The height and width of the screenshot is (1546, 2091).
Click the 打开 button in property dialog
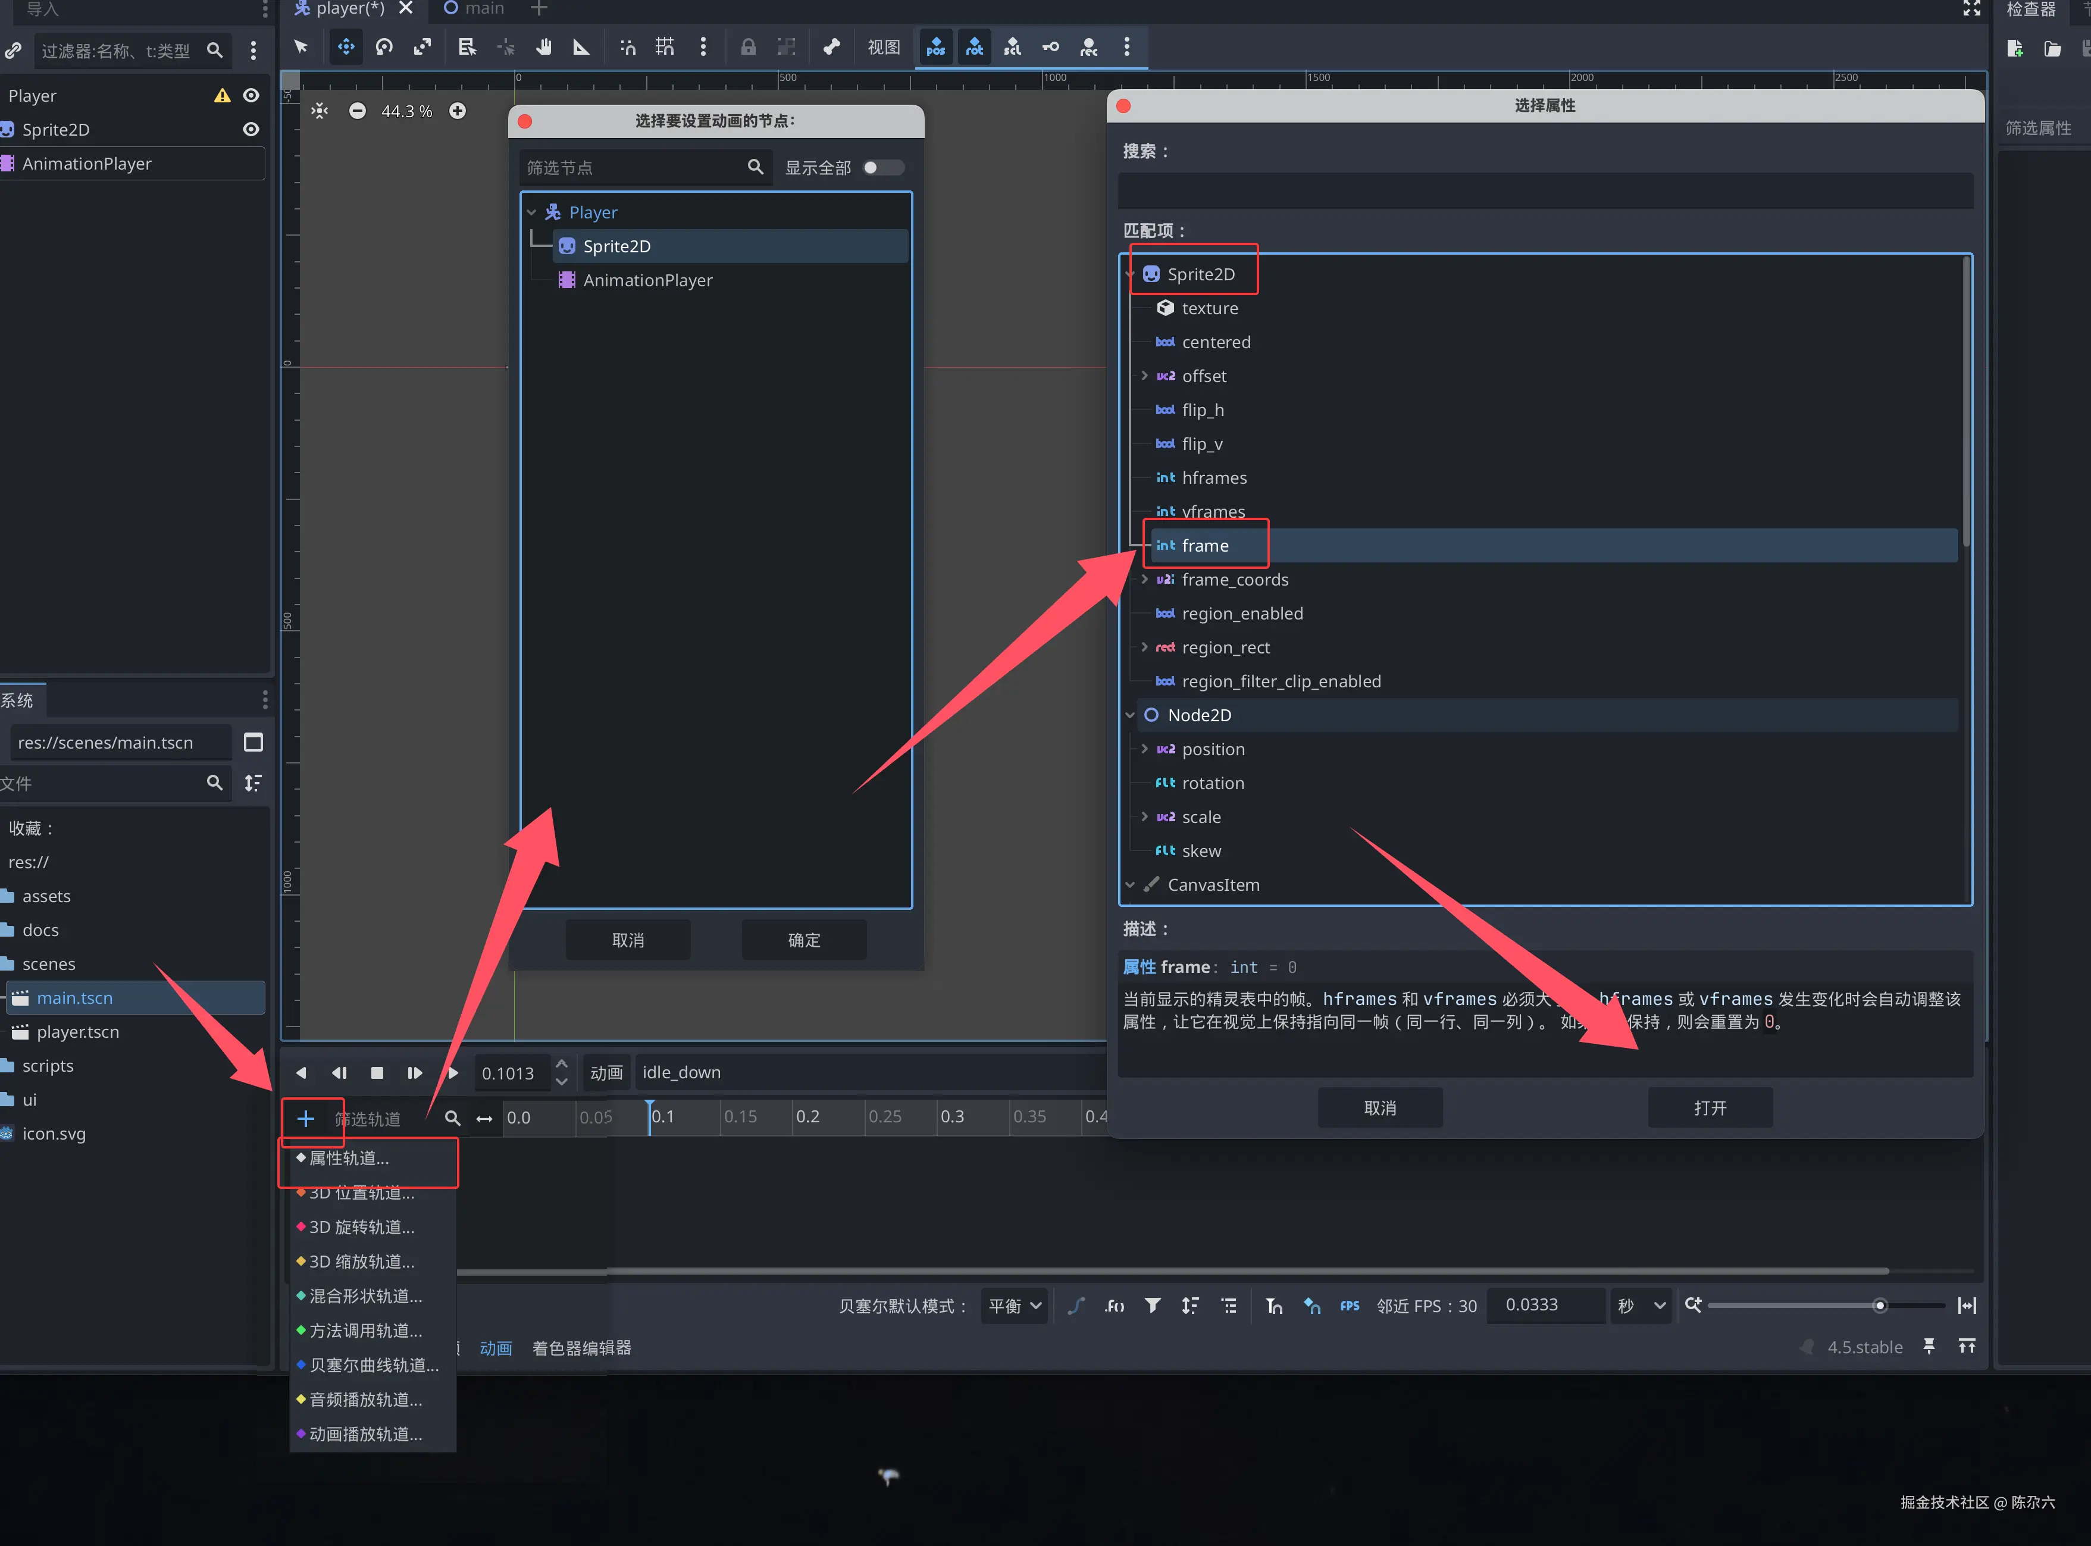coord(1710,1108)
